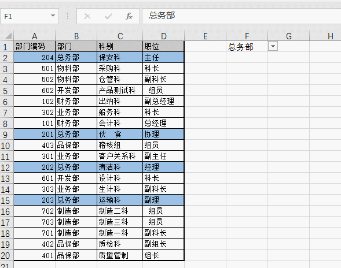Open the validation dropdown next to F1
The width and height of the screenshot is (341, 268).
click(273, 46)
